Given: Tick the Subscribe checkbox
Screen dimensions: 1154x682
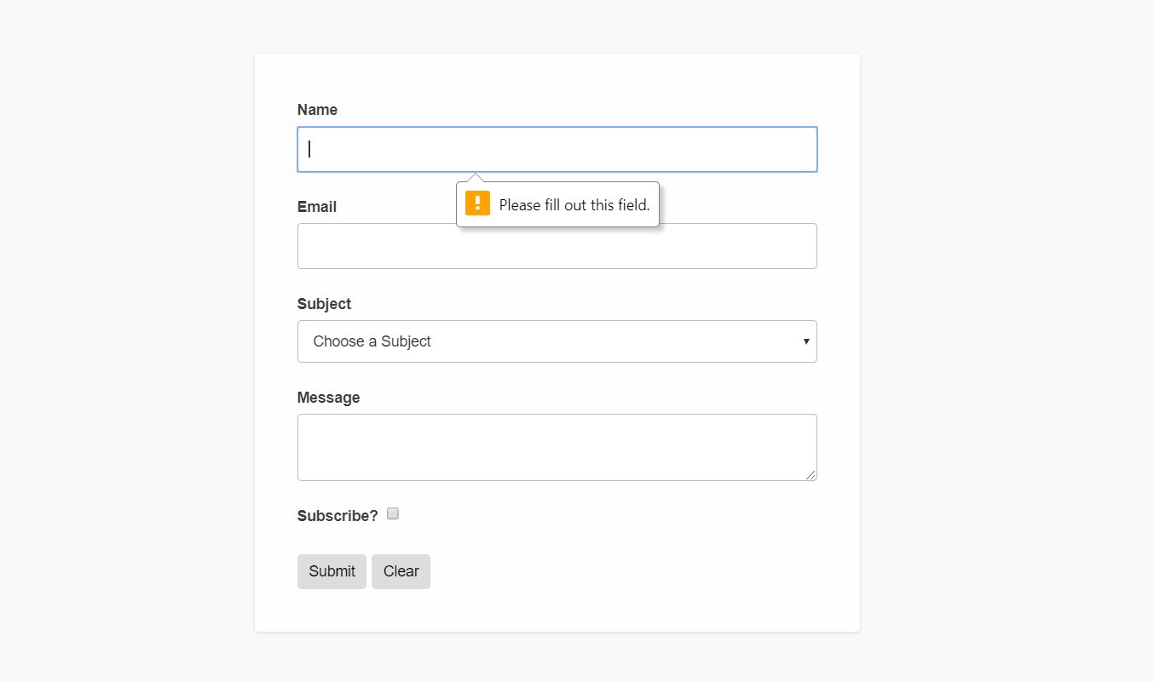Looking at the screenshot, I should pos(393,513).
